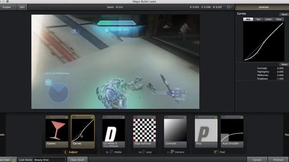This screenshot has width=289, height=162.
Task: Reset the contrast values section
Action: 284,64
